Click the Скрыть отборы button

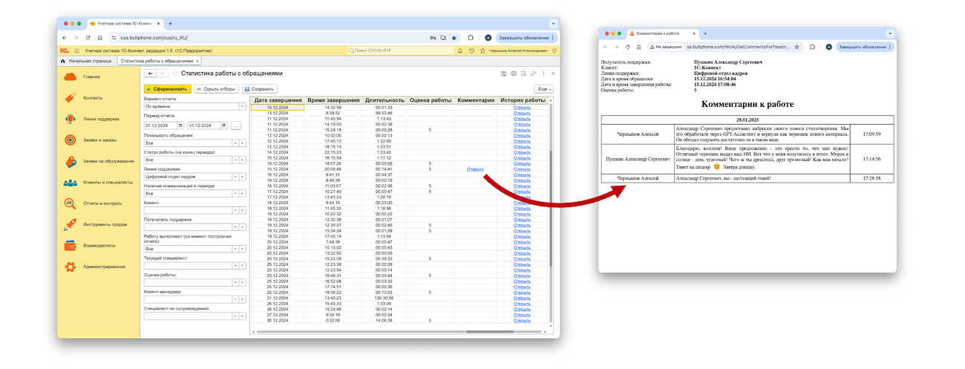tap(215, 89)
